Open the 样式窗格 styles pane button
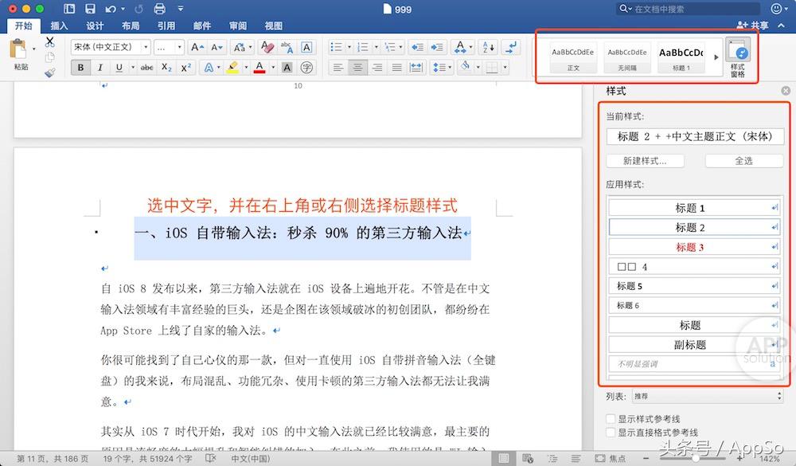796x466 pixels. [x=738, y=58]
